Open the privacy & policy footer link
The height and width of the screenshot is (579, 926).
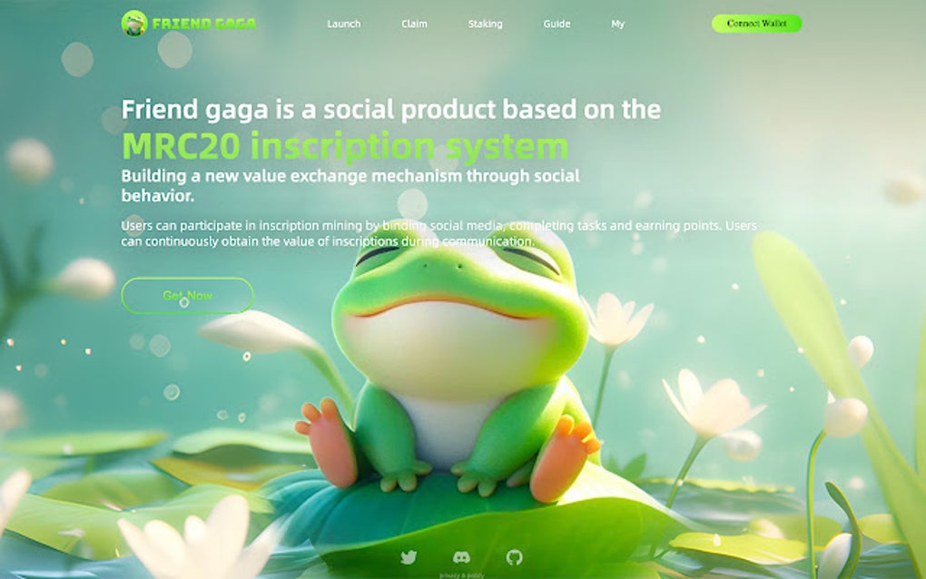462,574
